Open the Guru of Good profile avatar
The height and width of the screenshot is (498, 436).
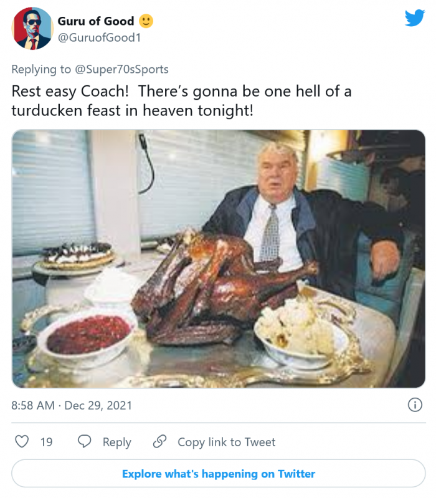31,29
